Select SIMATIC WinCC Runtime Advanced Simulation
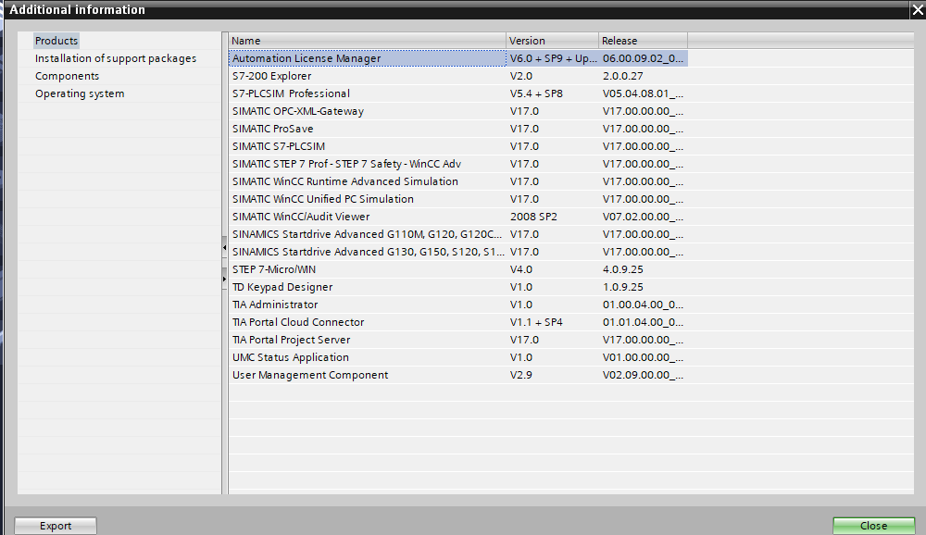This screenshot has width=926, height=535. 457,181
